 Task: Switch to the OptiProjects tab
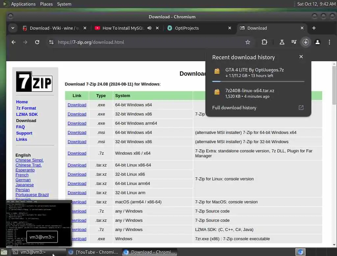(187, 28)
